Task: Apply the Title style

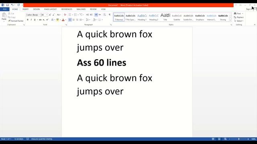Action: click(165, 17)
